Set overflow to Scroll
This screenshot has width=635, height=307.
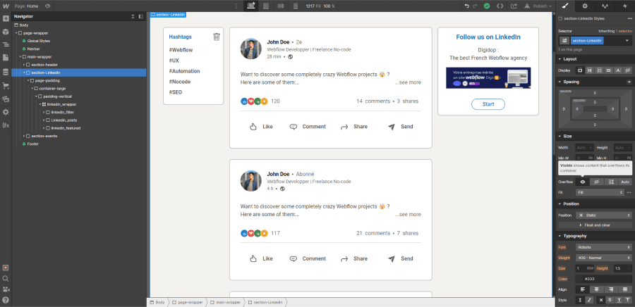pyautogui.click(x=611, y=182)
